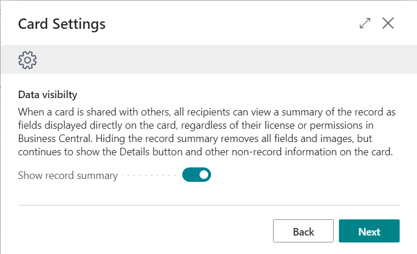
Task: Click the gray toolbar strip beside the gear
Action: [220, 59]
